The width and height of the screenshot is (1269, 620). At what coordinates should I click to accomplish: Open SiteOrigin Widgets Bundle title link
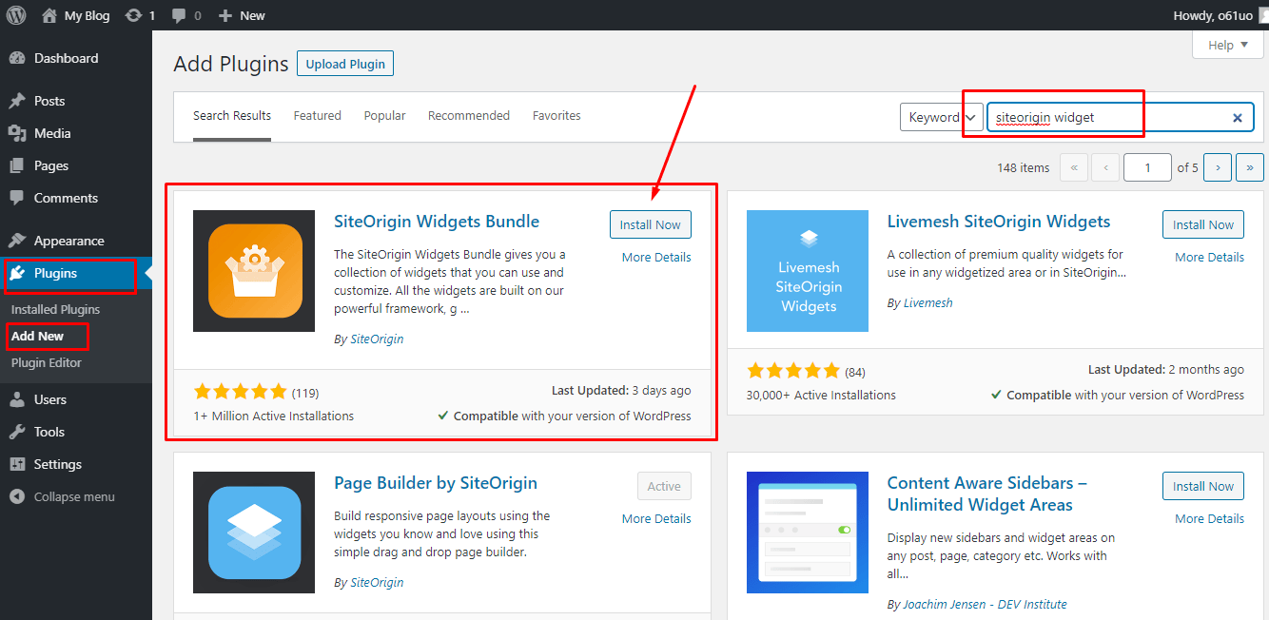click(x=437, y=222)
